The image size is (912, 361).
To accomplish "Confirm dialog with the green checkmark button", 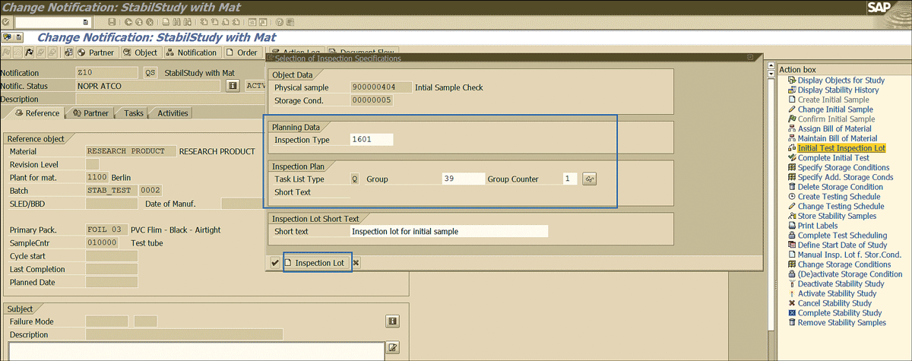I will point(274,263).
